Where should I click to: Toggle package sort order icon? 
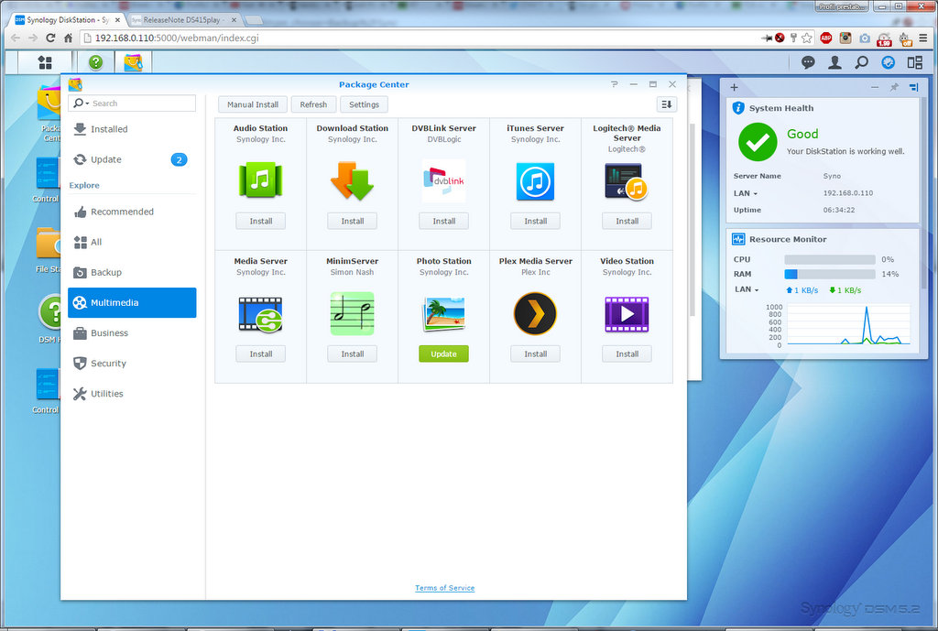pyautogui.click(x=667, y=104)
